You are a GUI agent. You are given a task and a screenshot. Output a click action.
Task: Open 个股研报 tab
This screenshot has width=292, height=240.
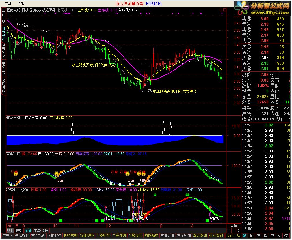(x=103, y=236)
